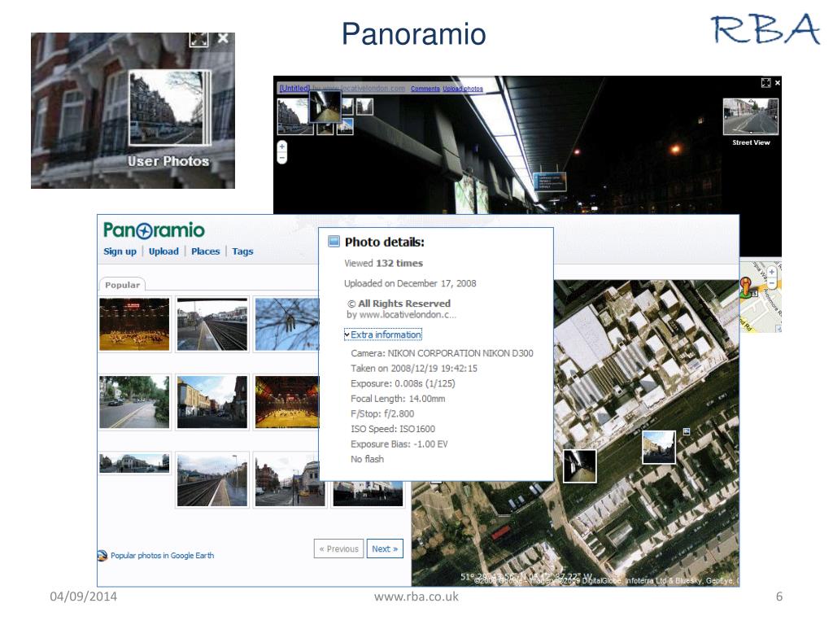Open the User Photos stacked thumbnail
Image resolution: width=833 pixels, height=625 pixels.
click(170, 108)
